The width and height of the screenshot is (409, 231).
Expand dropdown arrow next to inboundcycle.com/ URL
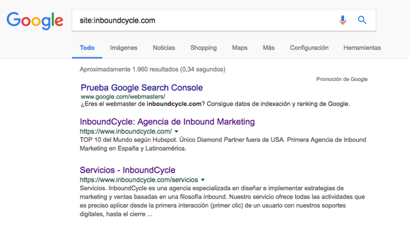point(176,132)
